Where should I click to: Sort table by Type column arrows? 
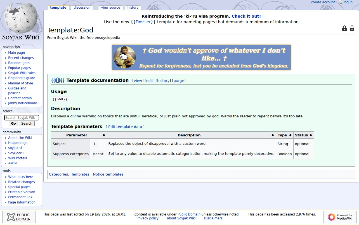(x=290, y=135)
